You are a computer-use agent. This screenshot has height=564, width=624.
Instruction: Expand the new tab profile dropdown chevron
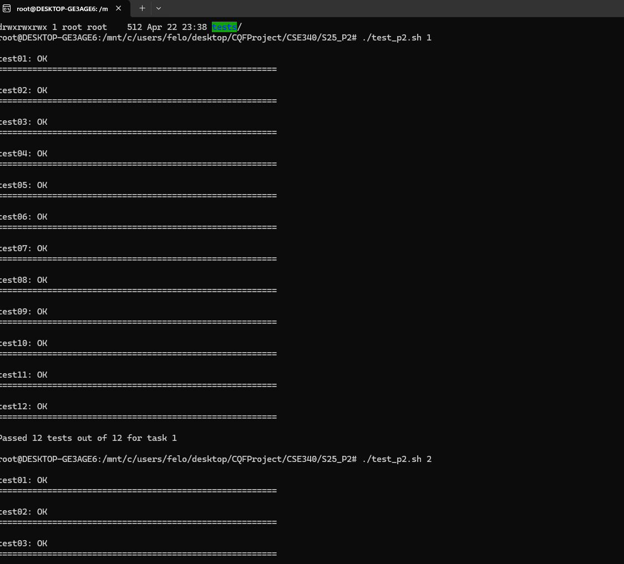159,8
